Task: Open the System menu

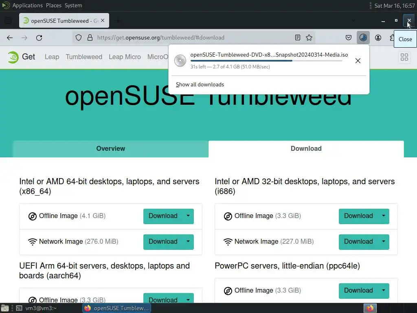Action: click(73, 5)
